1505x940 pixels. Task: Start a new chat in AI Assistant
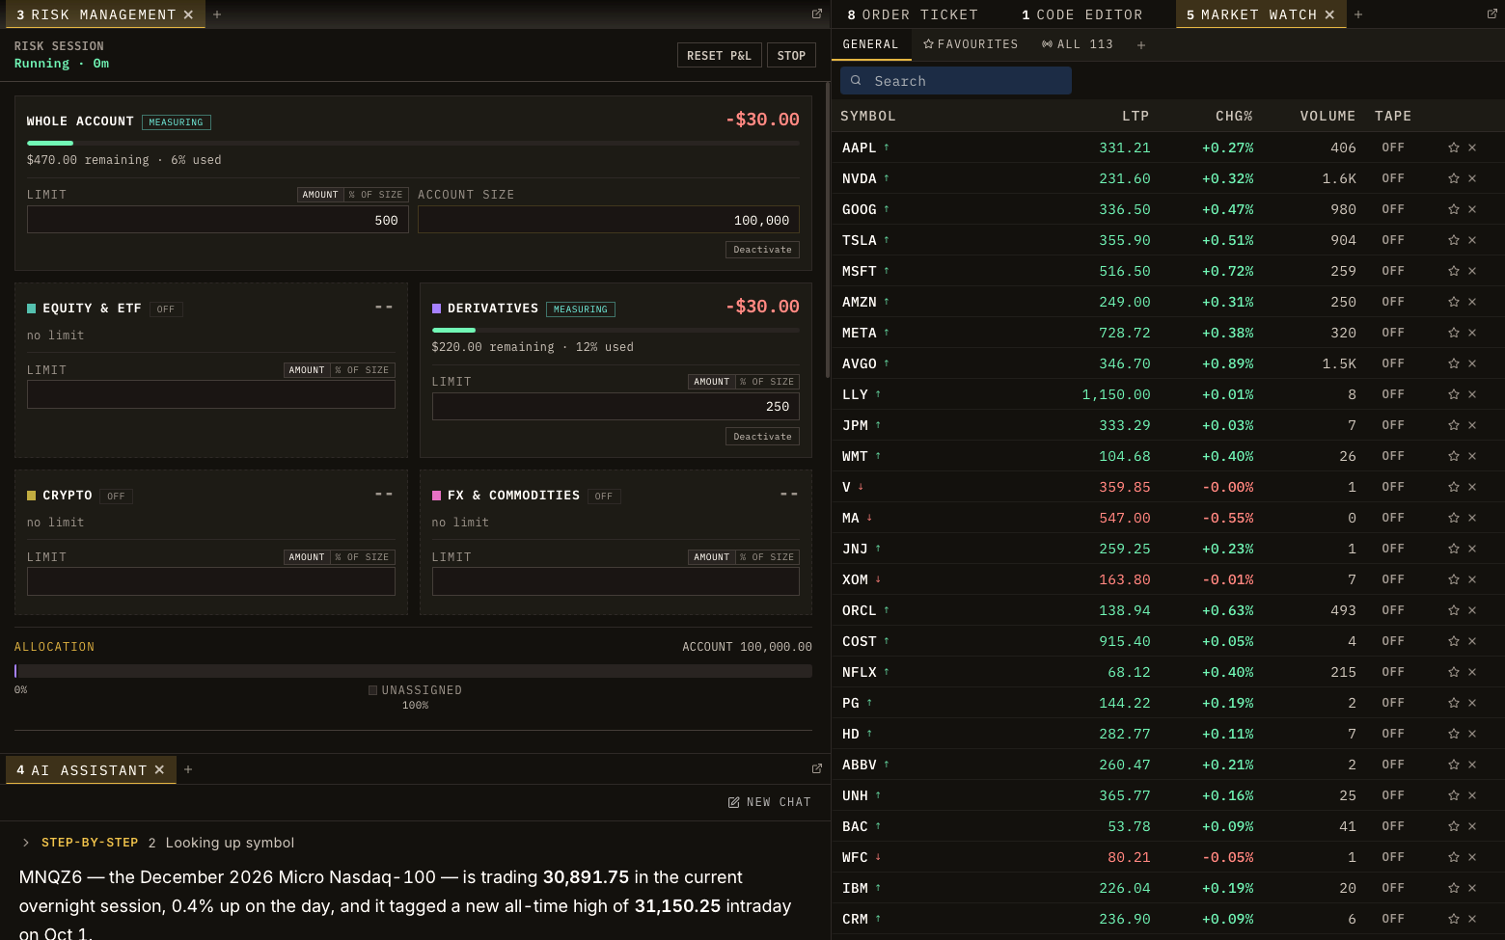pos(770,802)
